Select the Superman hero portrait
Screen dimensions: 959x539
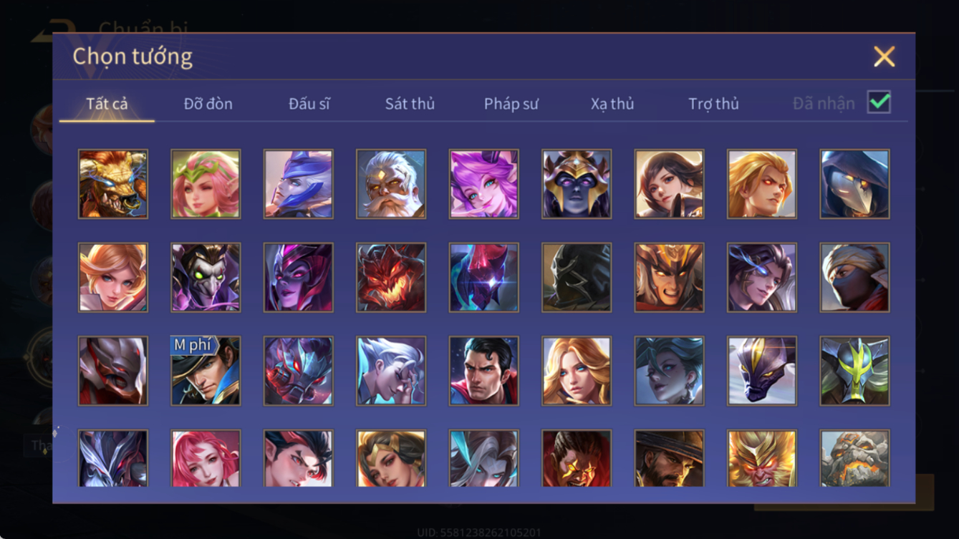483,371
